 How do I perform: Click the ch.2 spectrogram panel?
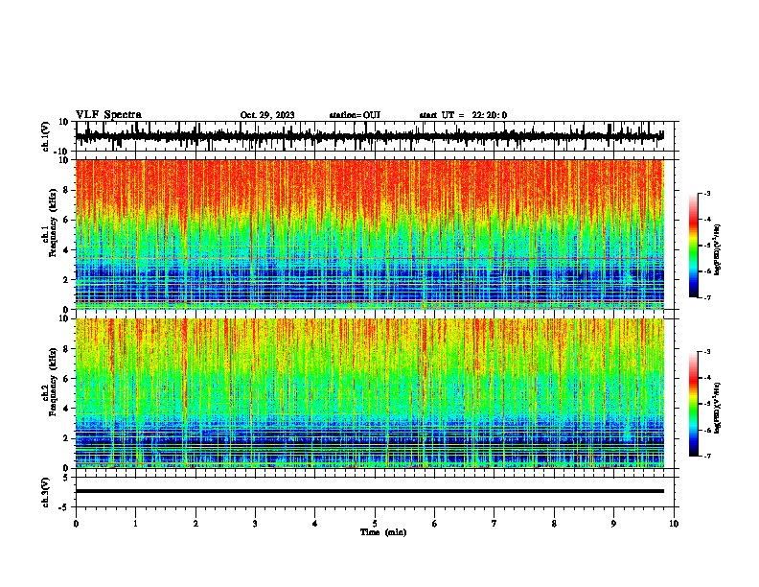pyautogui.click(x=369, y=393)
